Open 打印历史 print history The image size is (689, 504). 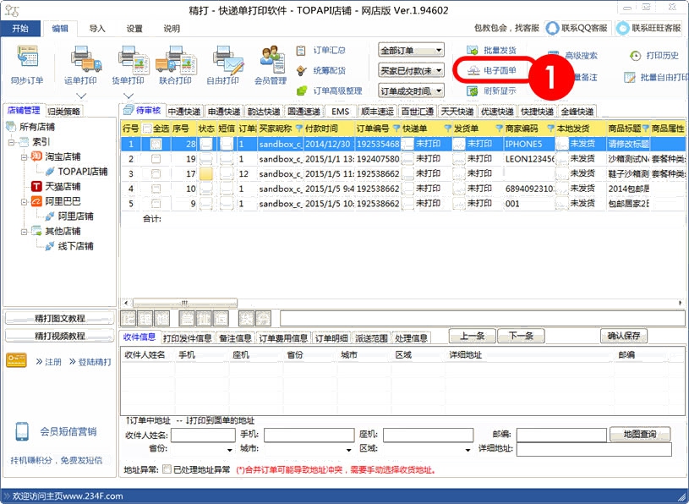[655, 56]
